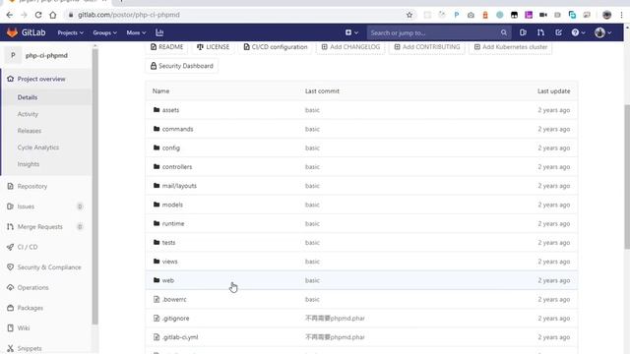Open the Groups dropdown menu
Viewport: 630px width, 354px height.
pyautogui.click(x=104, y=32)
